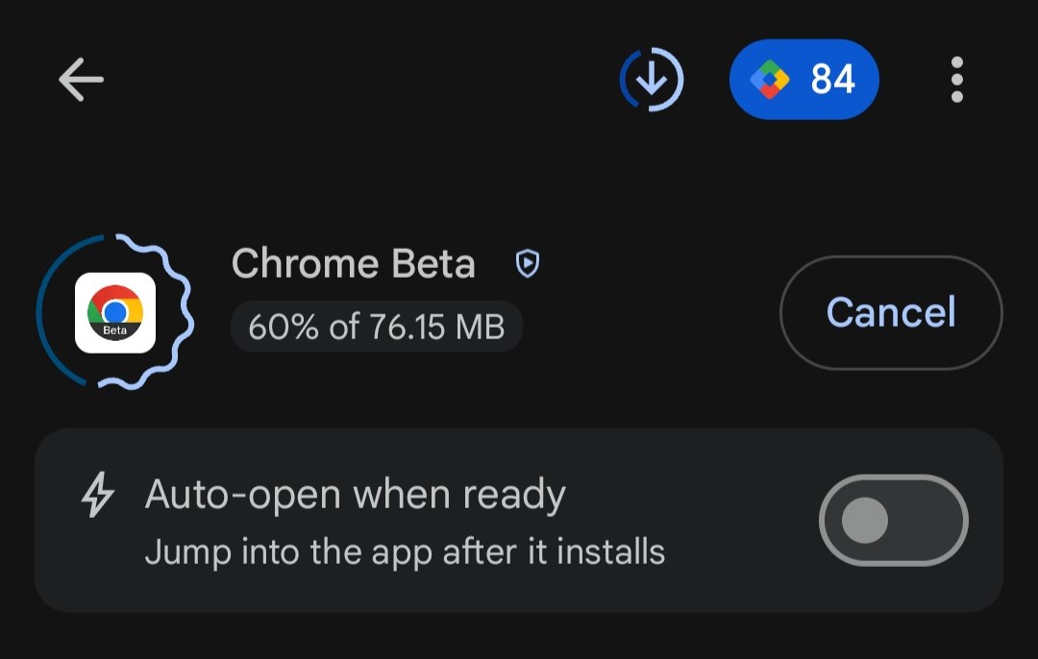Tap the 60% of 76.15 MB label
1038x659 pixels.
(376, 328)
